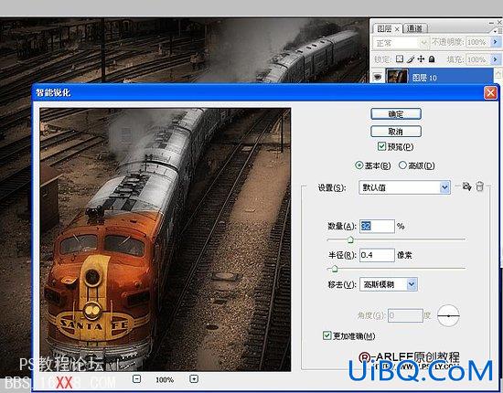Zoom in preview with the plus icon
Viewport: 503px width, 393px height.
pos(194,379)
